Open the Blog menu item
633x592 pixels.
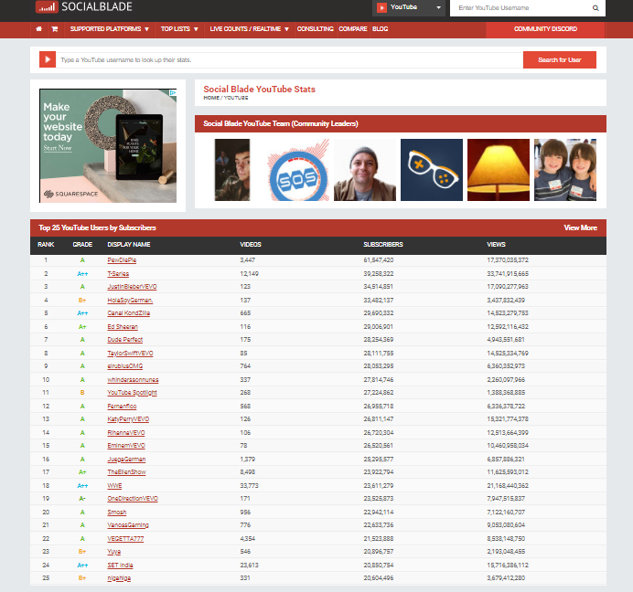point(380,29)
